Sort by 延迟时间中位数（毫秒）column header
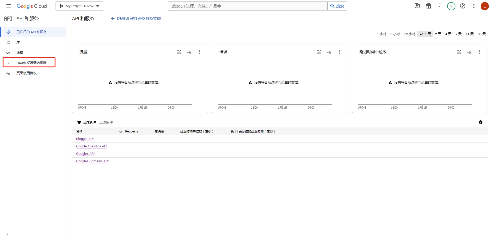Image resolution: width=494 pixels, height=241 pixels. 197,131
